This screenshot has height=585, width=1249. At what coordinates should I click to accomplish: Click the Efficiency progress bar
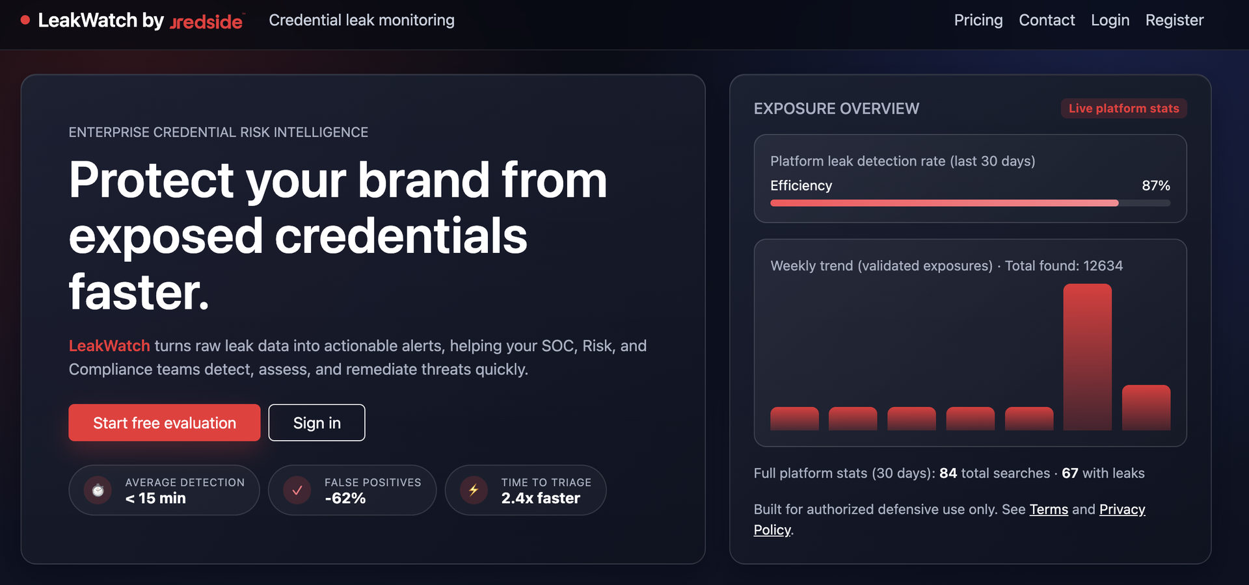point(970,203)
